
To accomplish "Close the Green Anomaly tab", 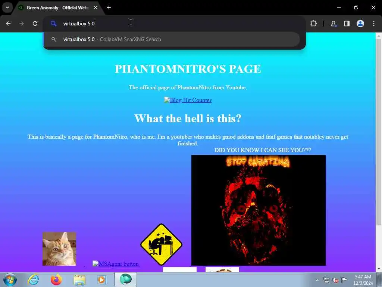I will [95, 7].
